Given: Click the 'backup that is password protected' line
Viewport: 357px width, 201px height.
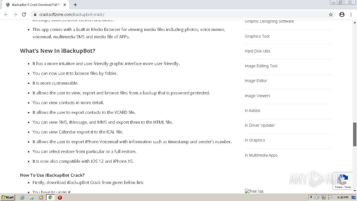Looking at the screenshot, I should (x=121, y=93).
